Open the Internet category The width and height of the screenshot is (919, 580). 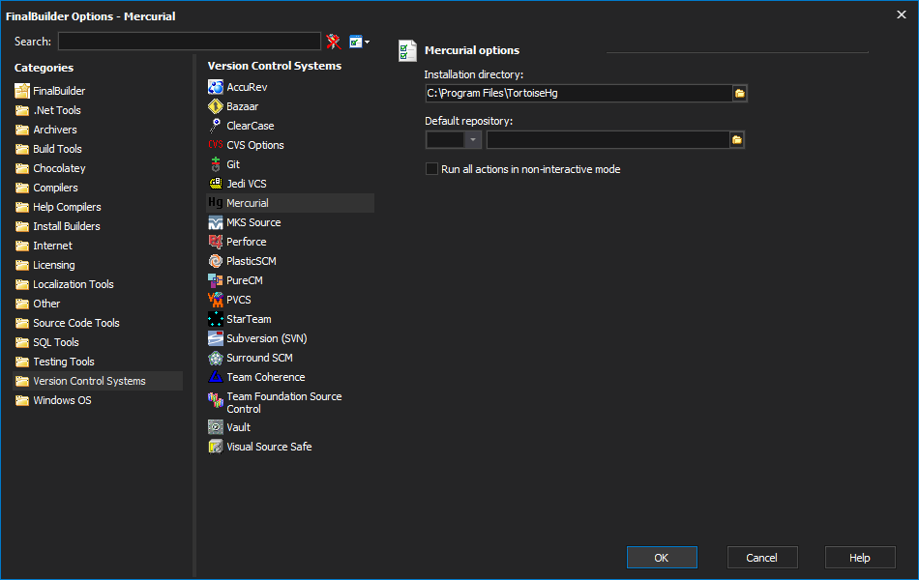pyautogui.click(x=53, y=246)
